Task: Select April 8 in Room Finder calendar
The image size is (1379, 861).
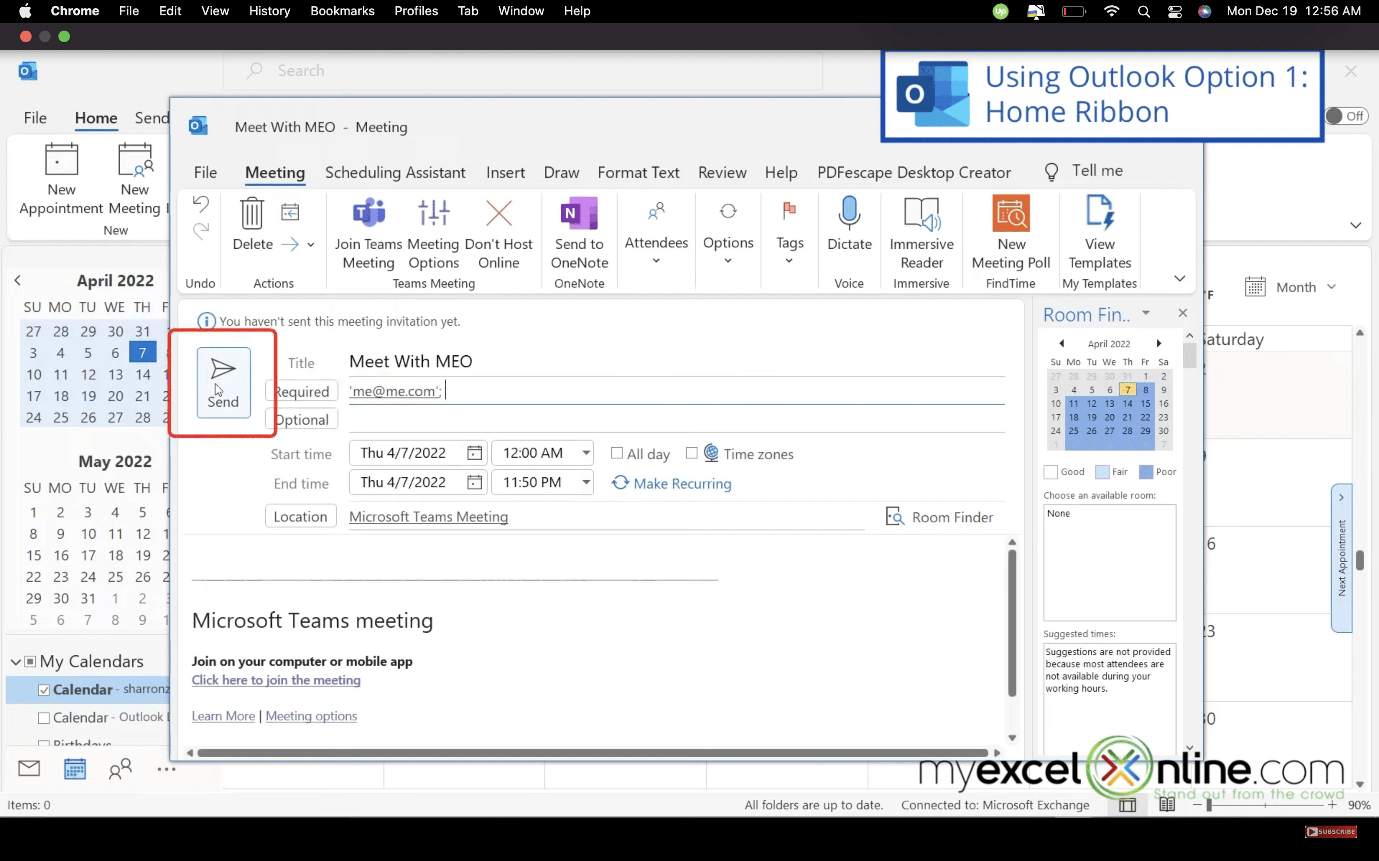Action: [x=1145, y=390]
